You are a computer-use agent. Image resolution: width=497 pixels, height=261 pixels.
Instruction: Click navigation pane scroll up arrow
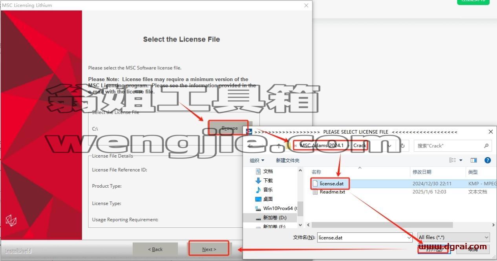pyautogui.click(x=300, y=170)
